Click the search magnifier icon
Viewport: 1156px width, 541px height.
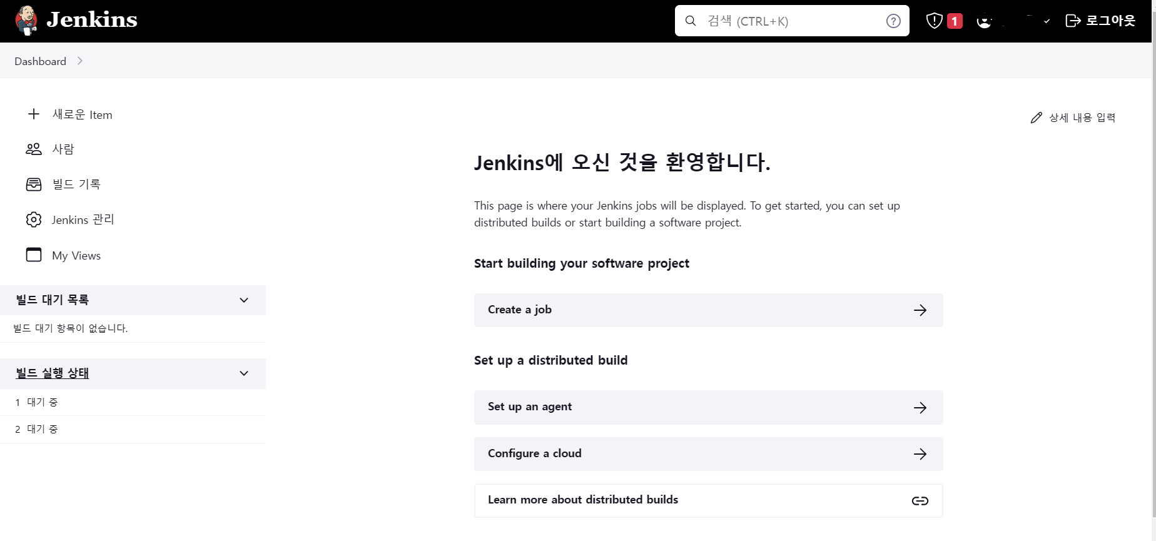(x=691, y=21)
